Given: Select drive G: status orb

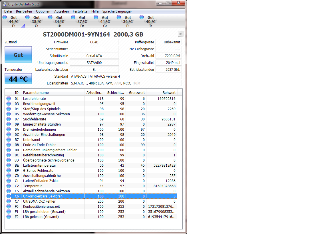Looking at the screenshot, I should coord(96,17).
